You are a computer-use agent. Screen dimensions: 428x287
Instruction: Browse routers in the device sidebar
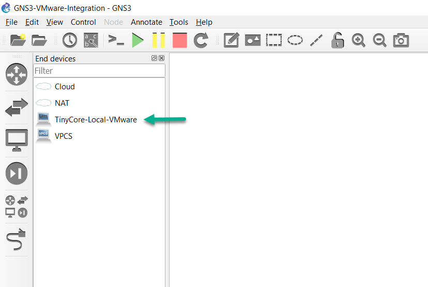[x=17, y=74]
